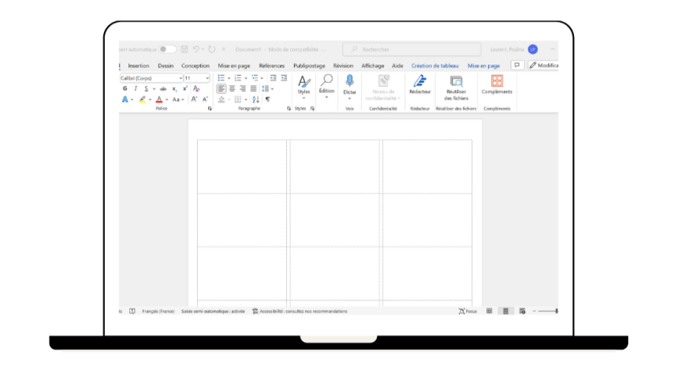Expand the numbered list options arrow
Image resolution: width=678 pixels, height=385 pixels.
coord(246,78)
